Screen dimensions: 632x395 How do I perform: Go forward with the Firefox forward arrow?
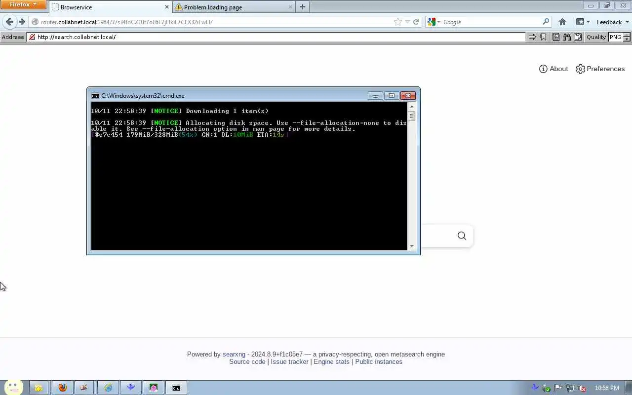click(x=22, y=22)
